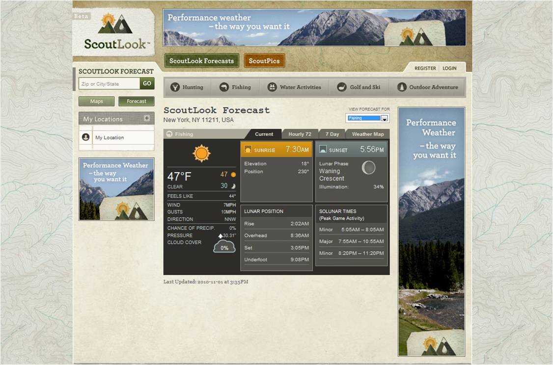
Task: Add a location with the plus icon
Action: tap(147, 118)
